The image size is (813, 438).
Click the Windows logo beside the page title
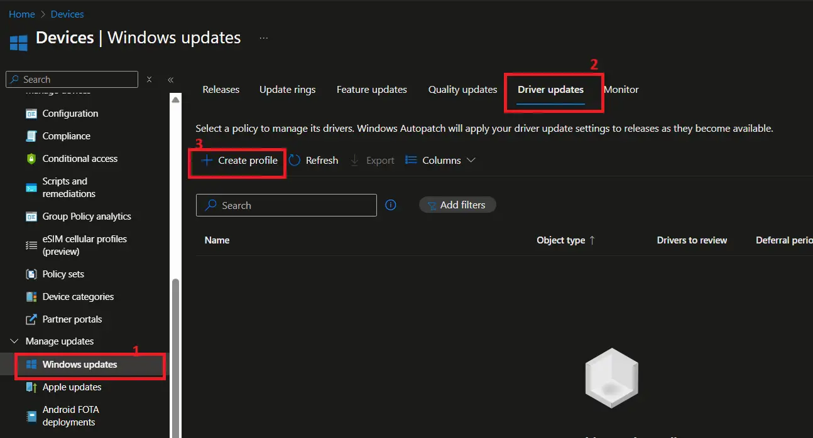pos(19,43)
